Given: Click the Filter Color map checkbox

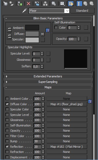Looking at the screenshot, I should pyautogui.click(x=7, y=136).
